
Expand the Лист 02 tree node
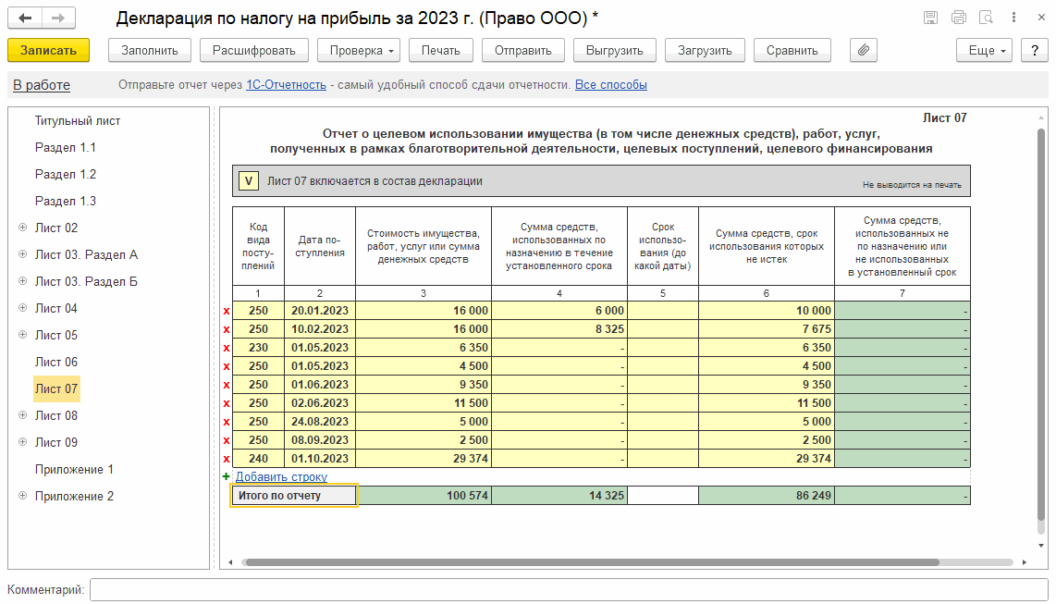[22, 228]
